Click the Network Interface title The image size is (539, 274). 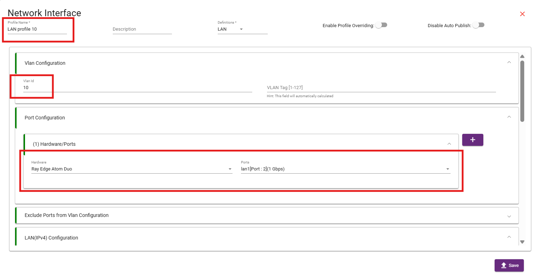click(x=44, y=13)
